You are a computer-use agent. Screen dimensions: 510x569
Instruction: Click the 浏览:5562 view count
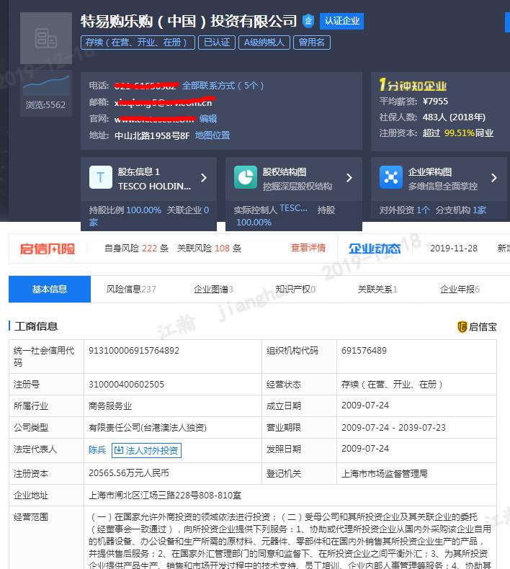(45, 105)
